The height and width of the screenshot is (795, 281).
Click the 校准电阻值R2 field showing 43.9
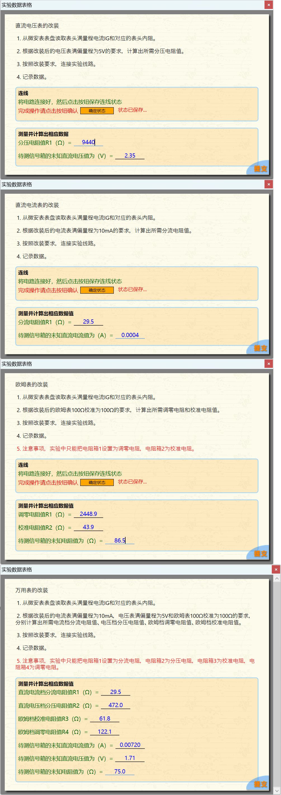[88, 527]
